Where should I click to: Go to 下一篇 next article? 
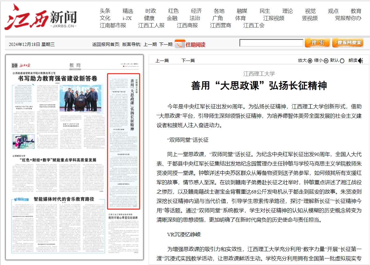click(x=188, y=61)
